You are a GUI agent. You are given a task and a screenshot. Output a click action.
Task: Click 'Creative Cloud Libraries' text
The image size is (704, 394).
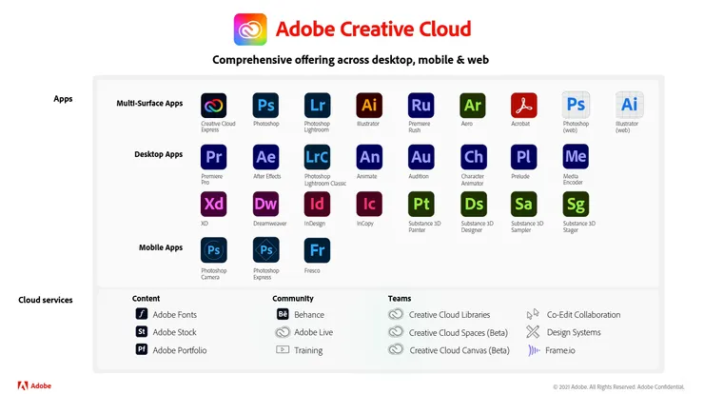(x=449, y=315)
